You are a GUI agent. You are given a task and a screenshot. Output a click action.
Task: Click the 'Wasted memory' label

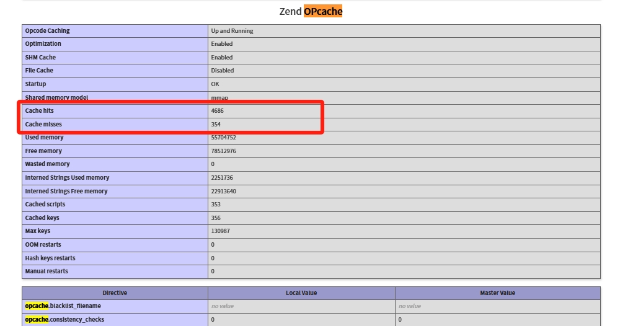coord(48,164)
